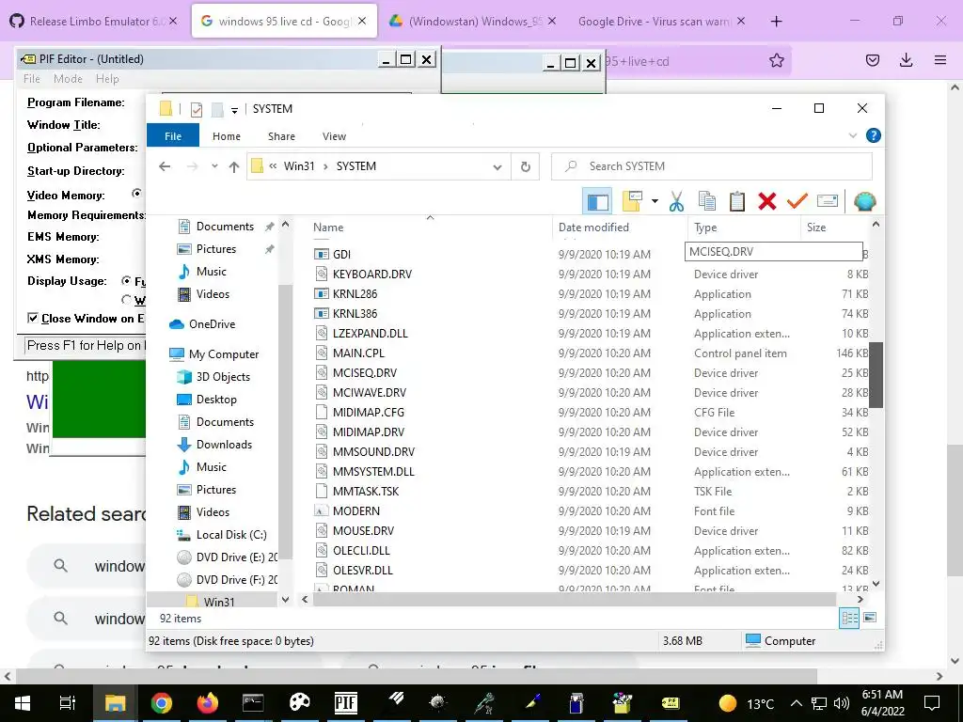Click the blue shell toolbar icon
The image size is (963, 722).
(865, 201)
